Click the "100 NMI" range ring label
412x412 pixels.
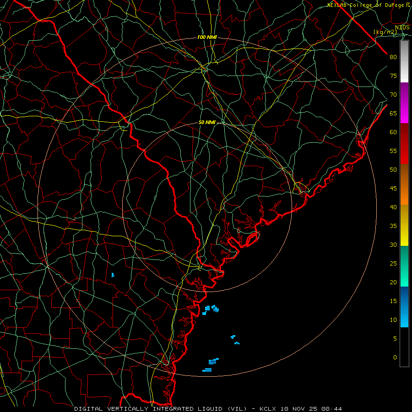tap(207, 37)
